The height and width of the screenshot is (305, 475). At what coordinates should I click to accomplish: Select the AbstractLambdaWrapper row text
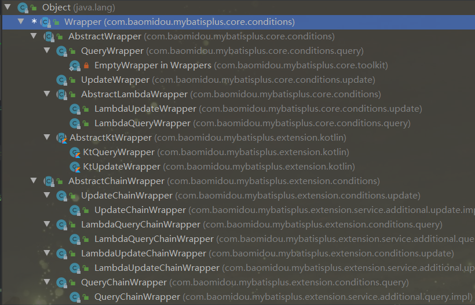pos(231,94)
